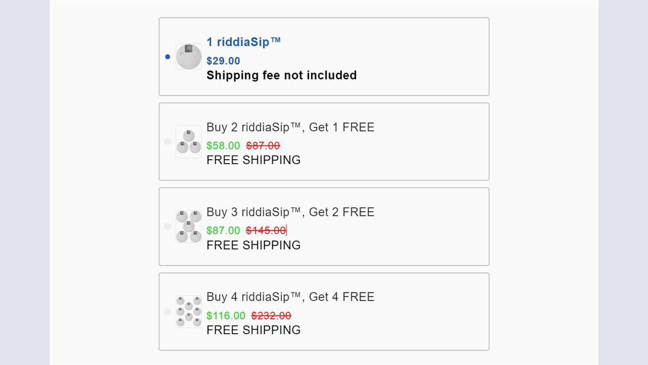The width and height of the screenshot is (648, 365).
Task: Click the single riddiaSip product thumbnail
Action: click(x=189, y=57)
